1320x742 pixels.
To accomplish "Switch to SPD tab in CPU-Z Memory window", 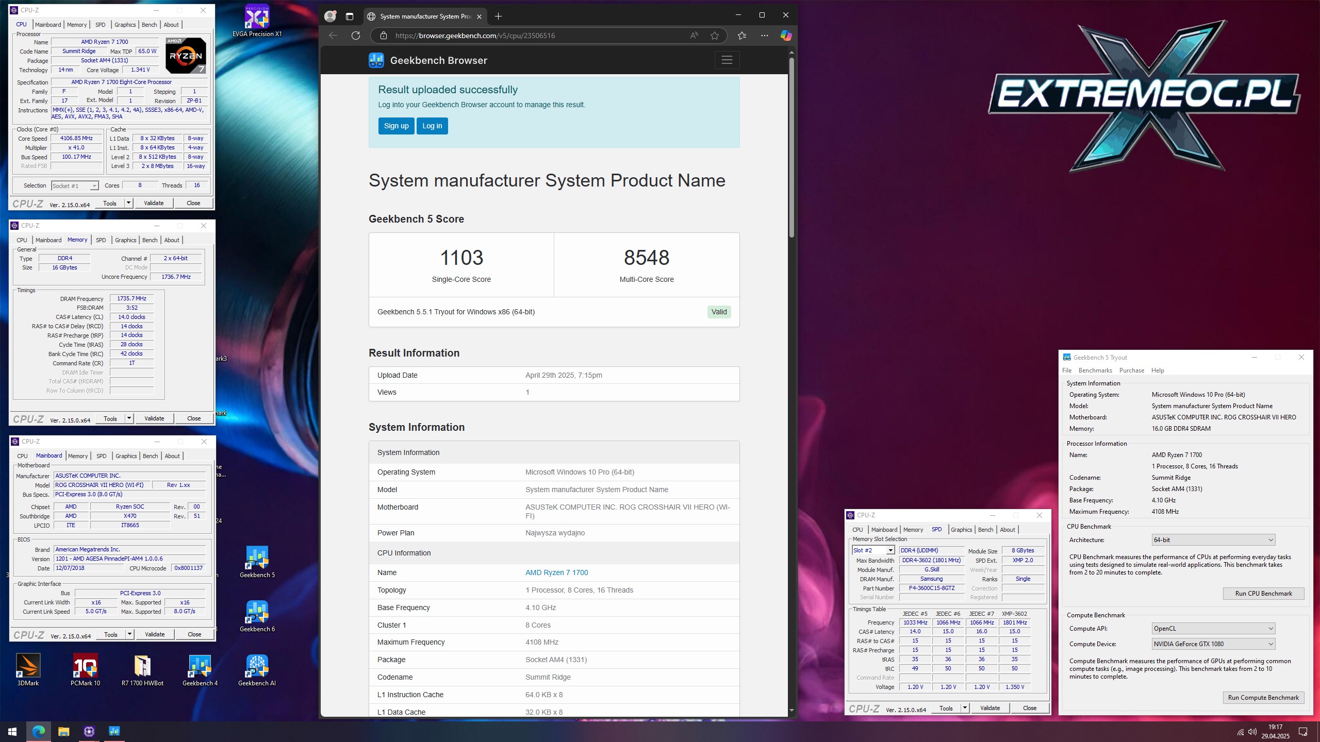I will click(x=101, y=240).
